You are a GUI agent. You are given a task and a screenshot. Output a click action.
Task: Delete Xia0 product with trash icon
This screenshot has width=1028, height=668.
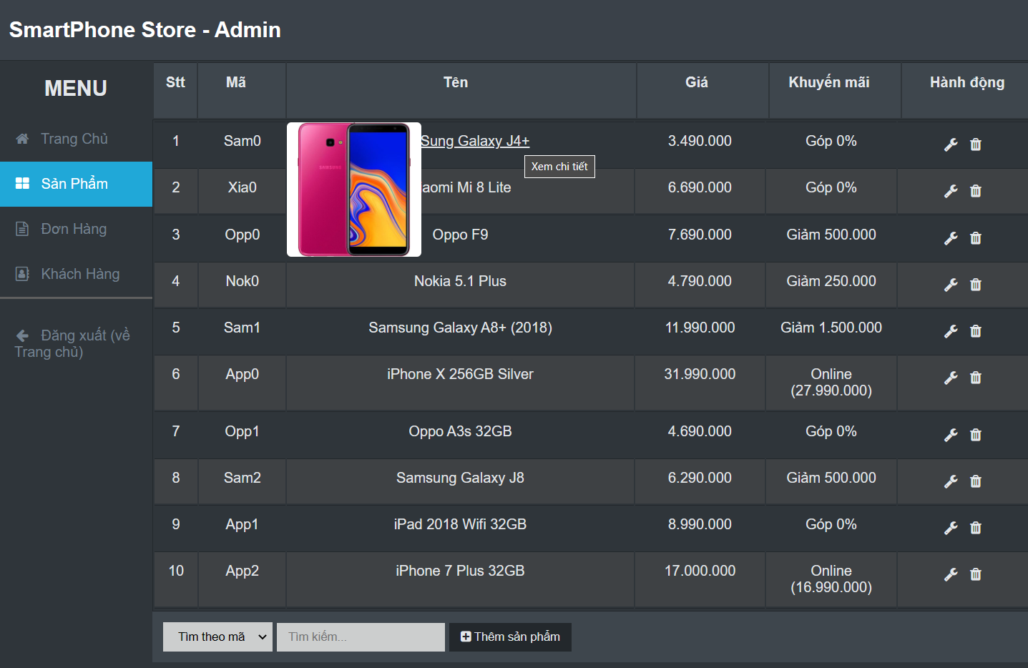point(976,191)
